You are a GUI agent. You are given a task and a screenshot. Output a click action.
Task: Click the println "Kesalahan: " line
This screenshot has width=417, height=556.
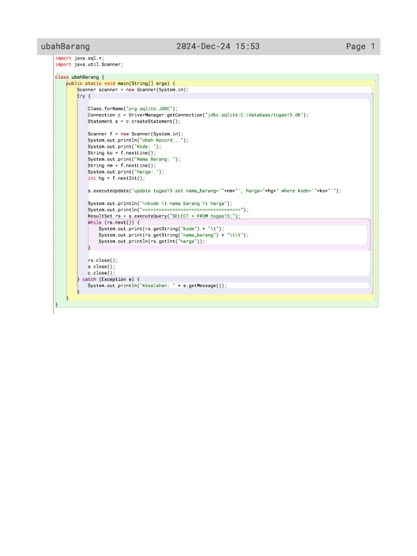click(x=157, y=286)
